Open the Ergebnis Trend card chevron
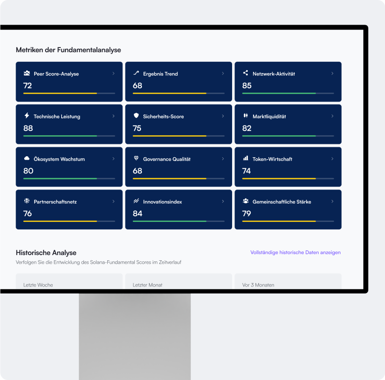385x380 pixels. click(x=223, y=74)
